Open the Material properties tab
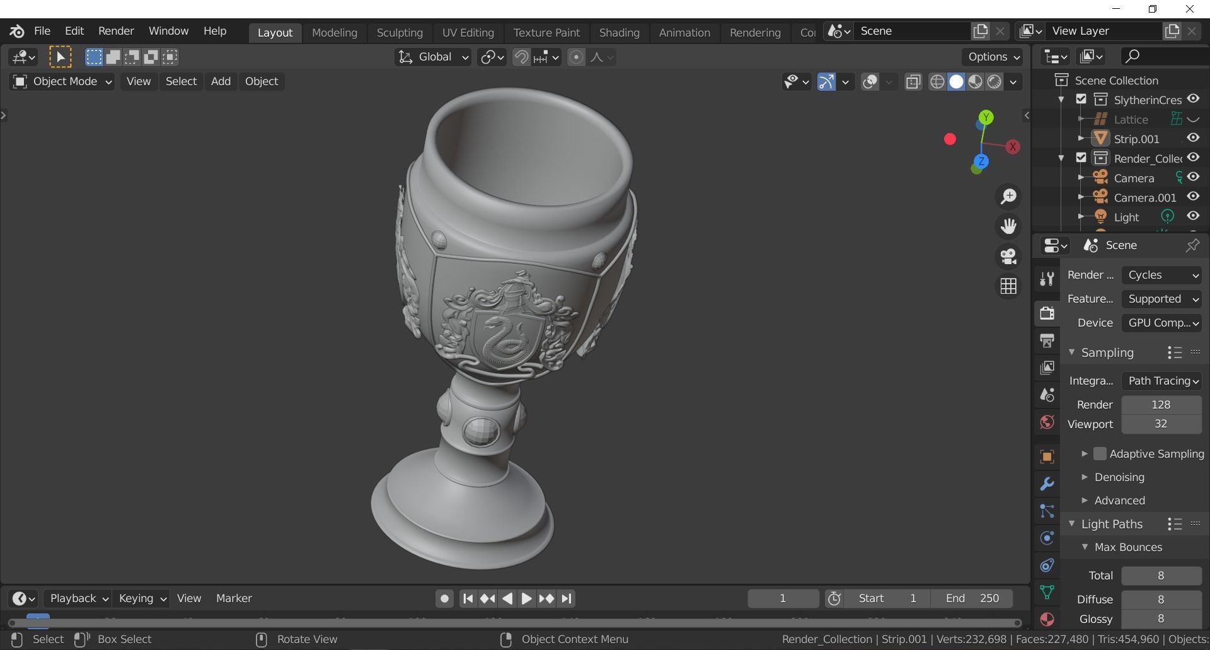Screen dimensions: 1210x650 (1047, 619)
